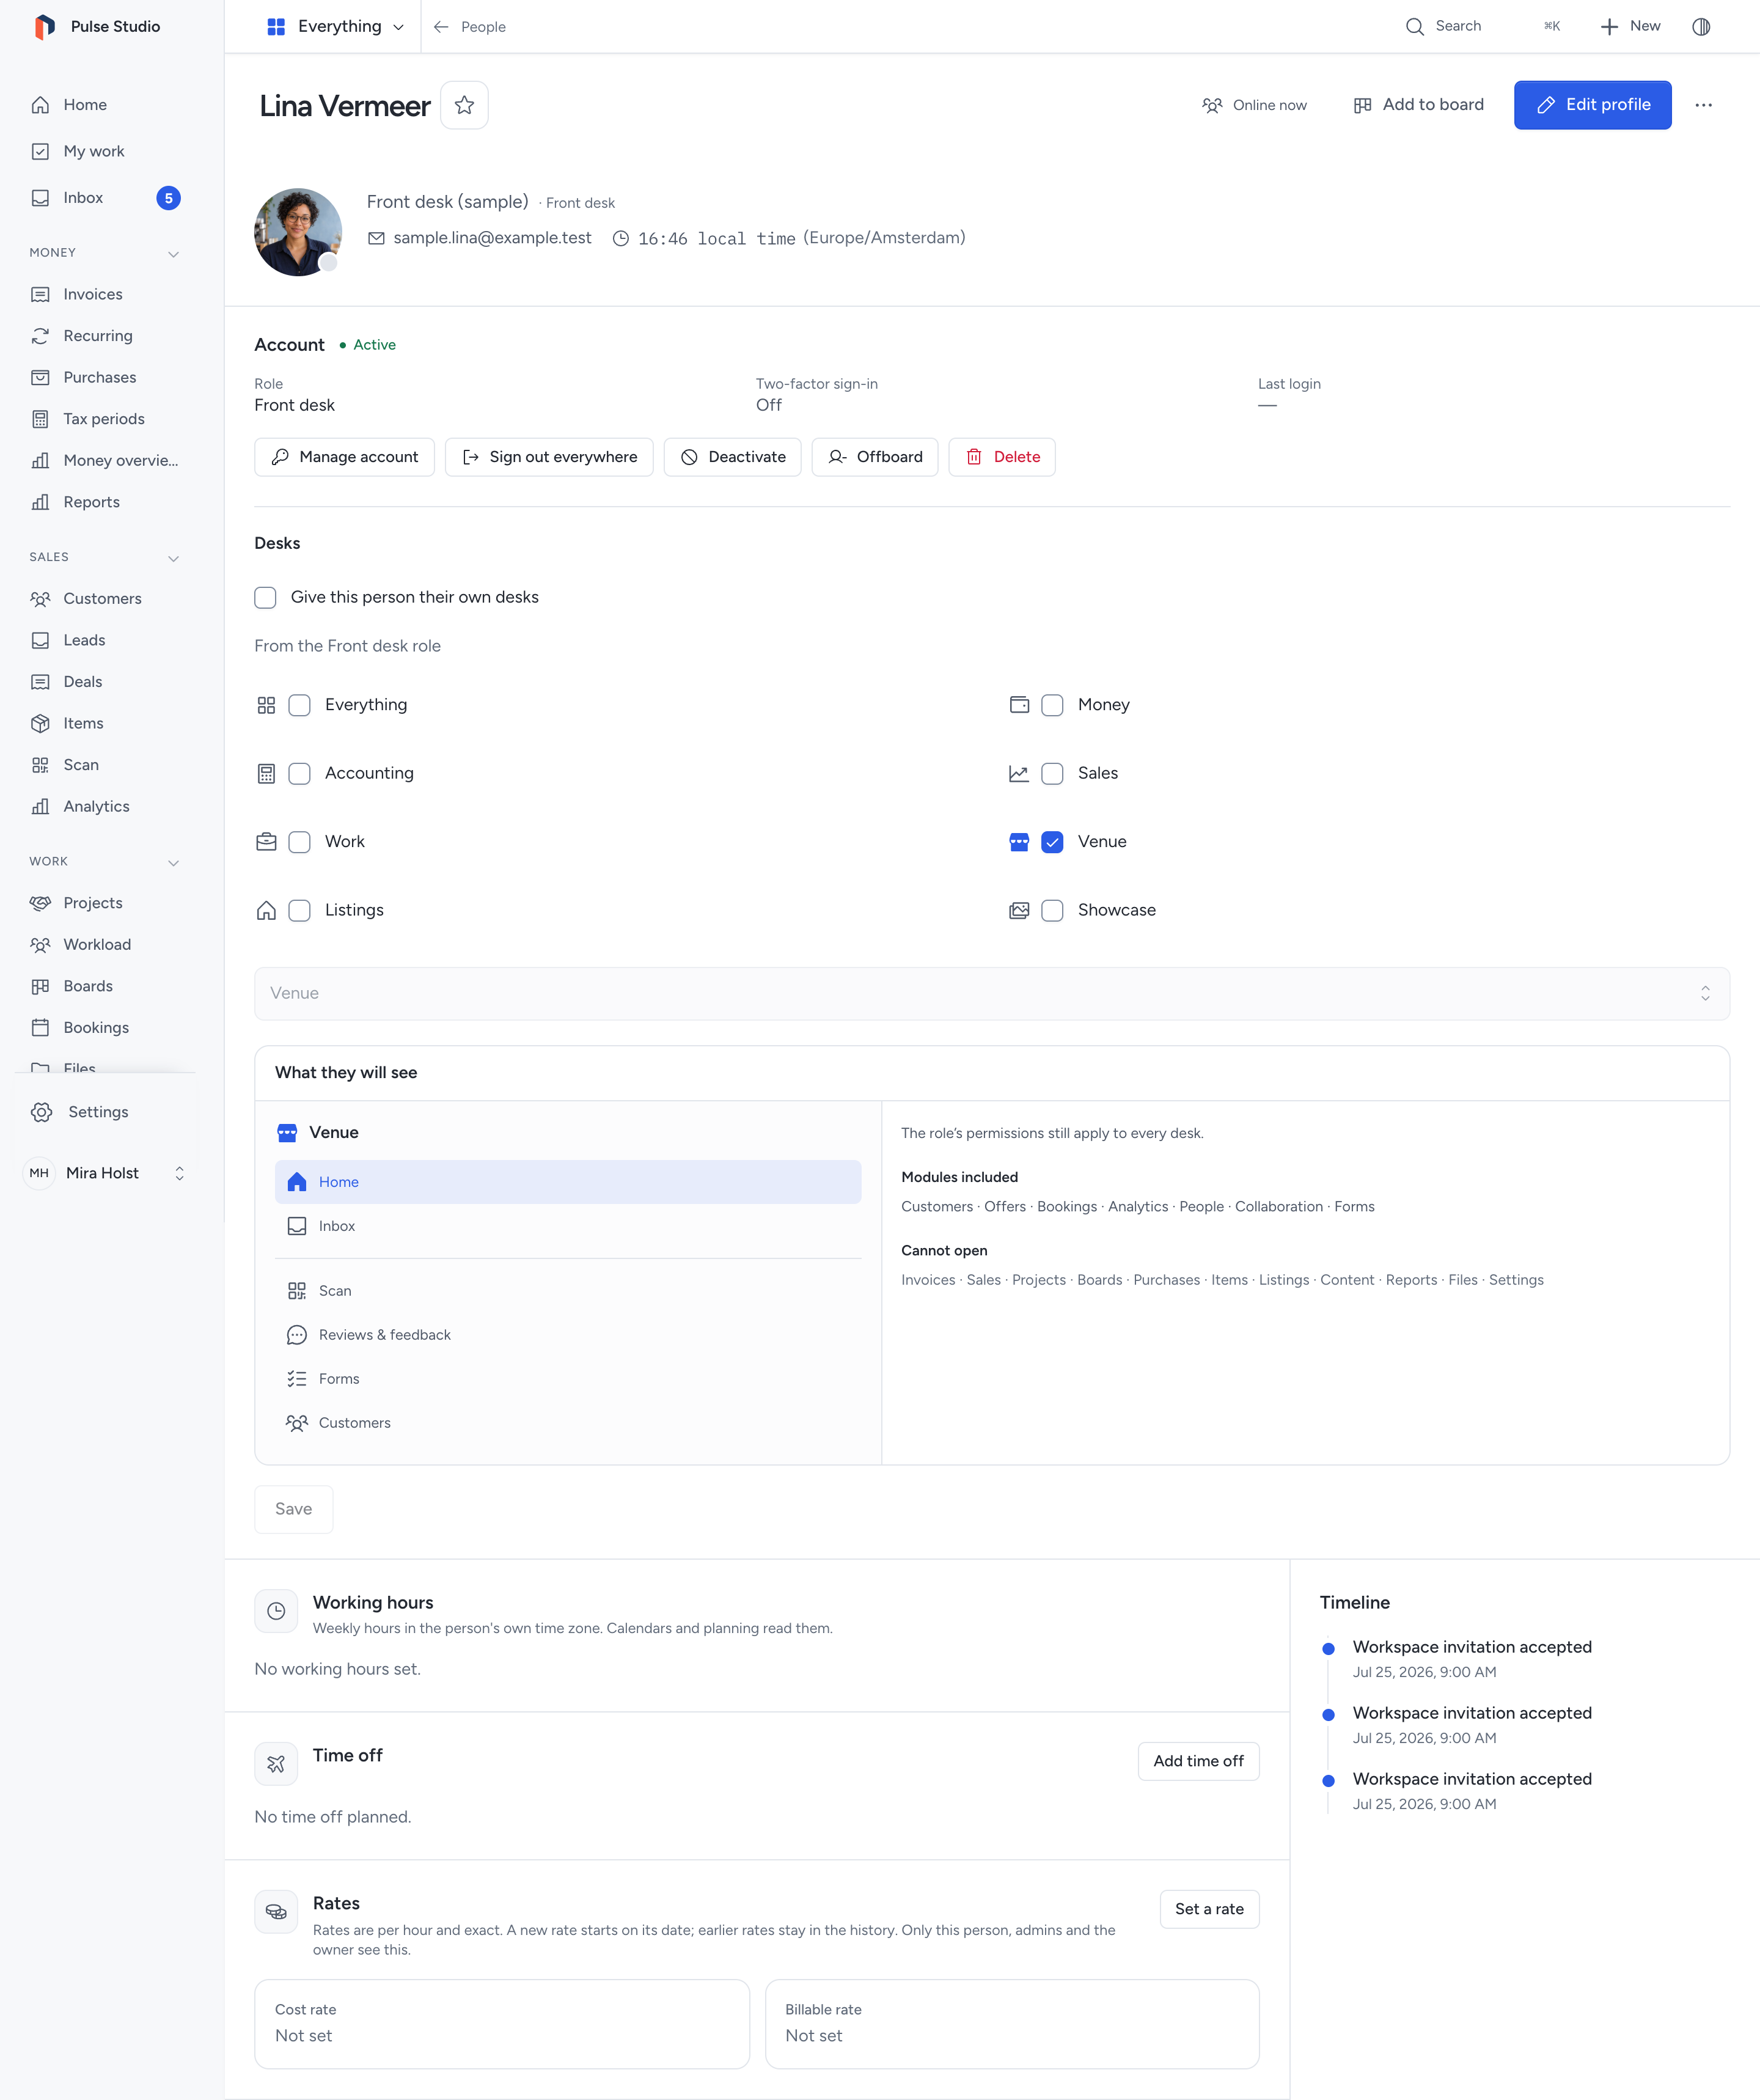Click the back arrow to People
Image resolution: width=1760 pixels, height=2100 pixels.
click(441, 27)
